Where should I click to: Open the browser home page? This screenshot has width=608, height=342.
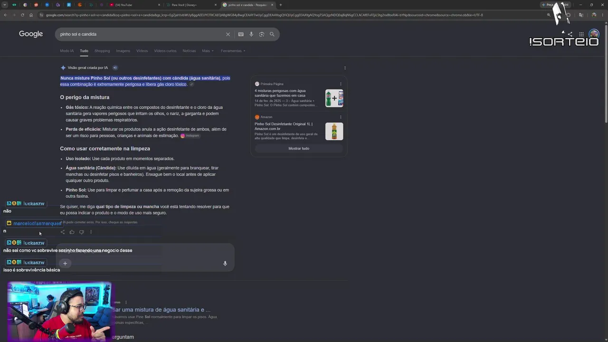tap(31, 15)
